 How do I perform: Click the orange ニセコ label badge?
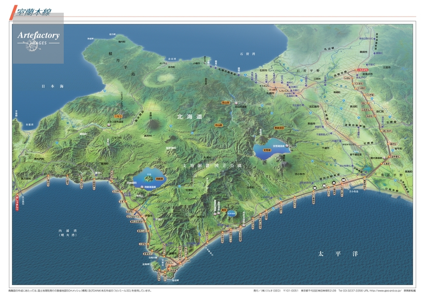[118, 116]
